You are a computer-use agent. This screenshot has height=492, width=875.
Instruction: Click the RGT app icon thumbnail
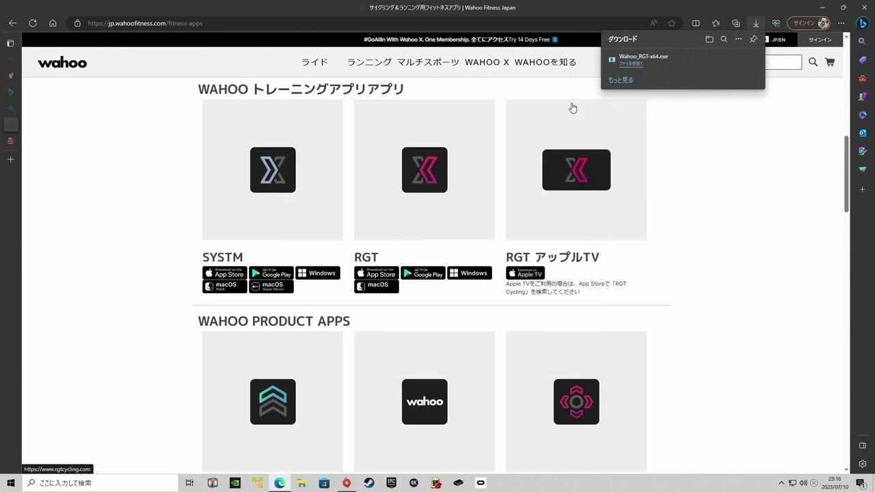coord(425,169)
